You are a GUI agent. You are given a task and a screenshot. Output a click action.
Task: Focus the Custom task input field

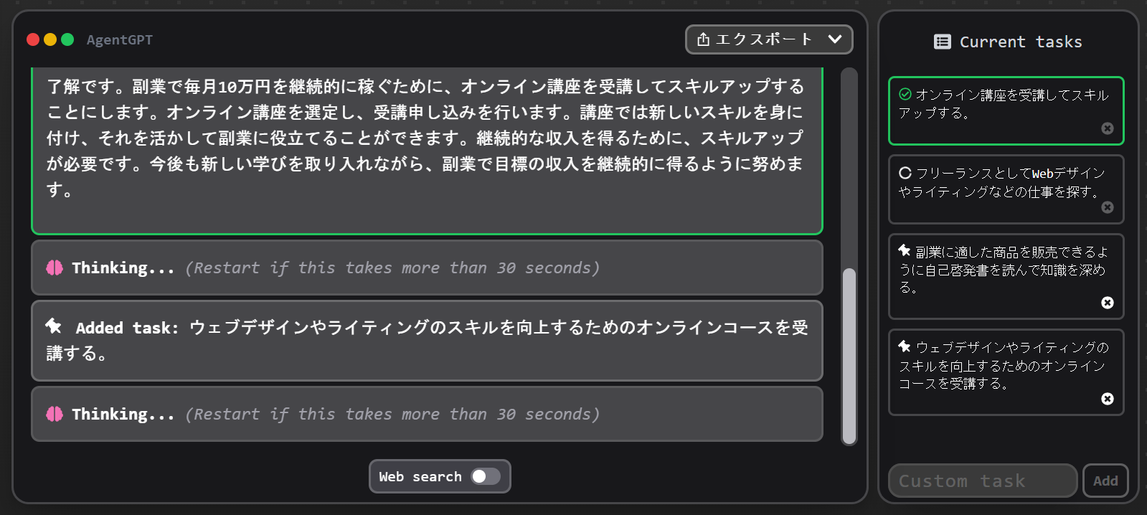tap(983, 481)
